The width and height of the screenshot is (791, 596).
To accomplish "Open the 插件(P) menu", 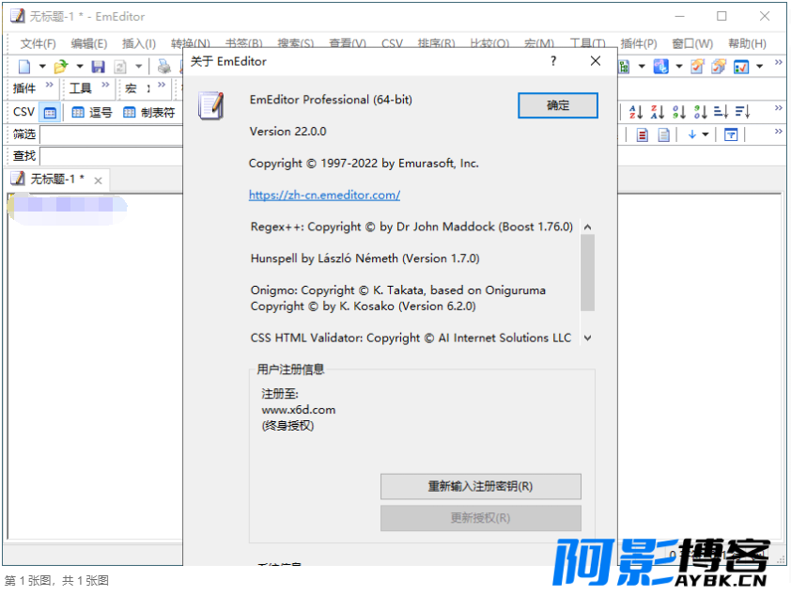I will 639,44.
